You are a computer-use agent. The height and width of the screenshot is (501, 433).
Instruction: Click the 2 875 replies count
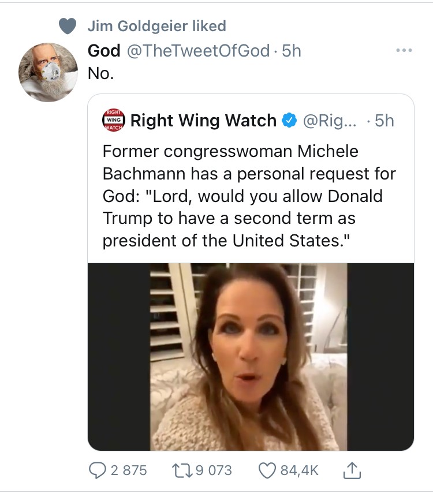point(128,470)
